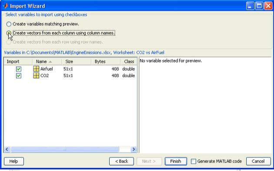Click the Import column header

pyautogui.click(x=18, y=62)
